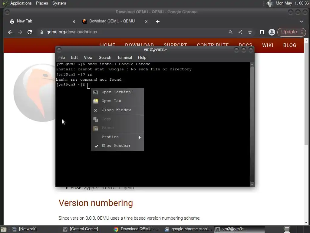Switch to Download QEMU Chrome taskbar entry
Viewport: 310px width, 233px height.
[x=137, y=229]
